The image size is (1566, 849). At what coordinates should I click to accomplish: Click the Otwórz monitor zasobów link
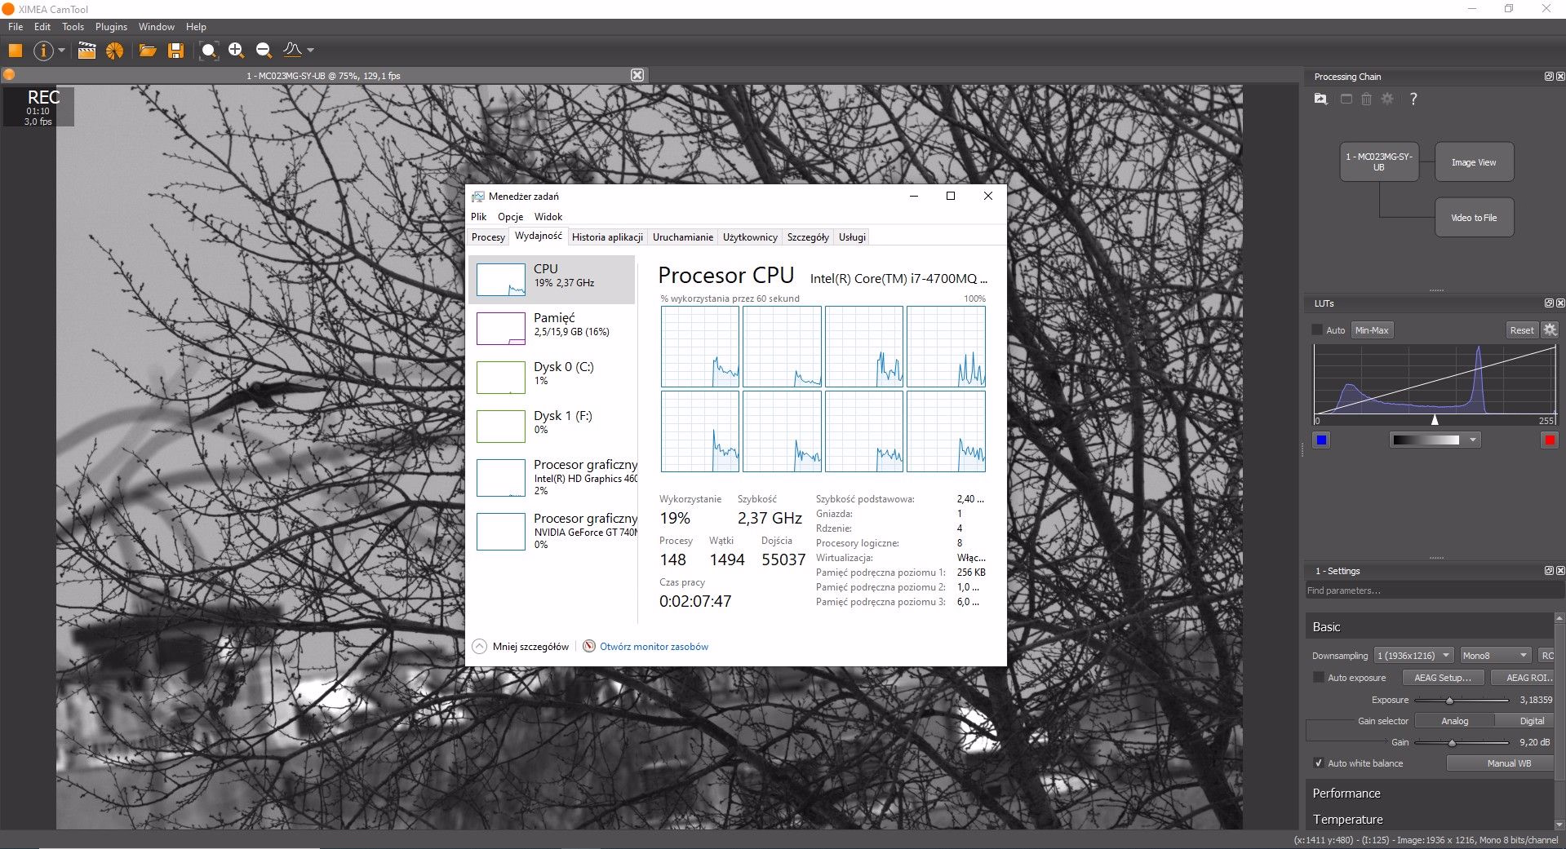click(x=654, y=647)
